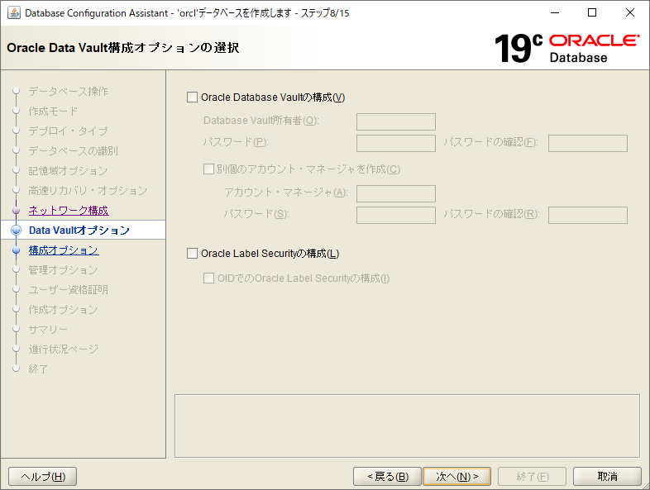Click the 進行状況ページ step text
The height and width of the screenshot is (490, 650).
(x=64, y=350)
